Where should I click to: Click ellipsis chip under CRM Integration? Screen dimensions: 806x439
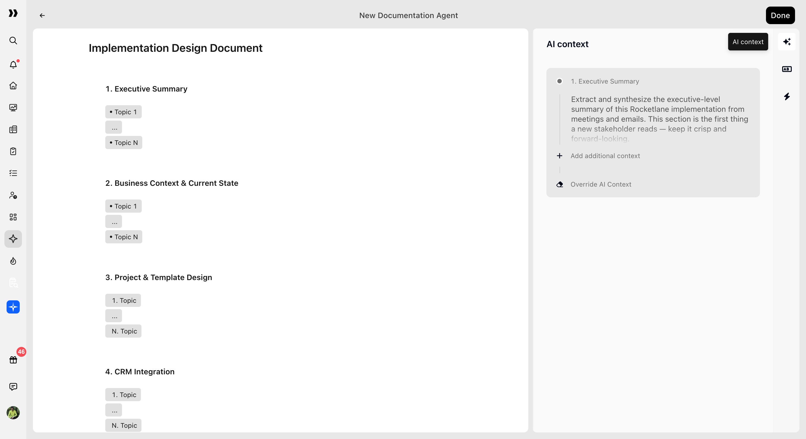click(x=113, y=410)
